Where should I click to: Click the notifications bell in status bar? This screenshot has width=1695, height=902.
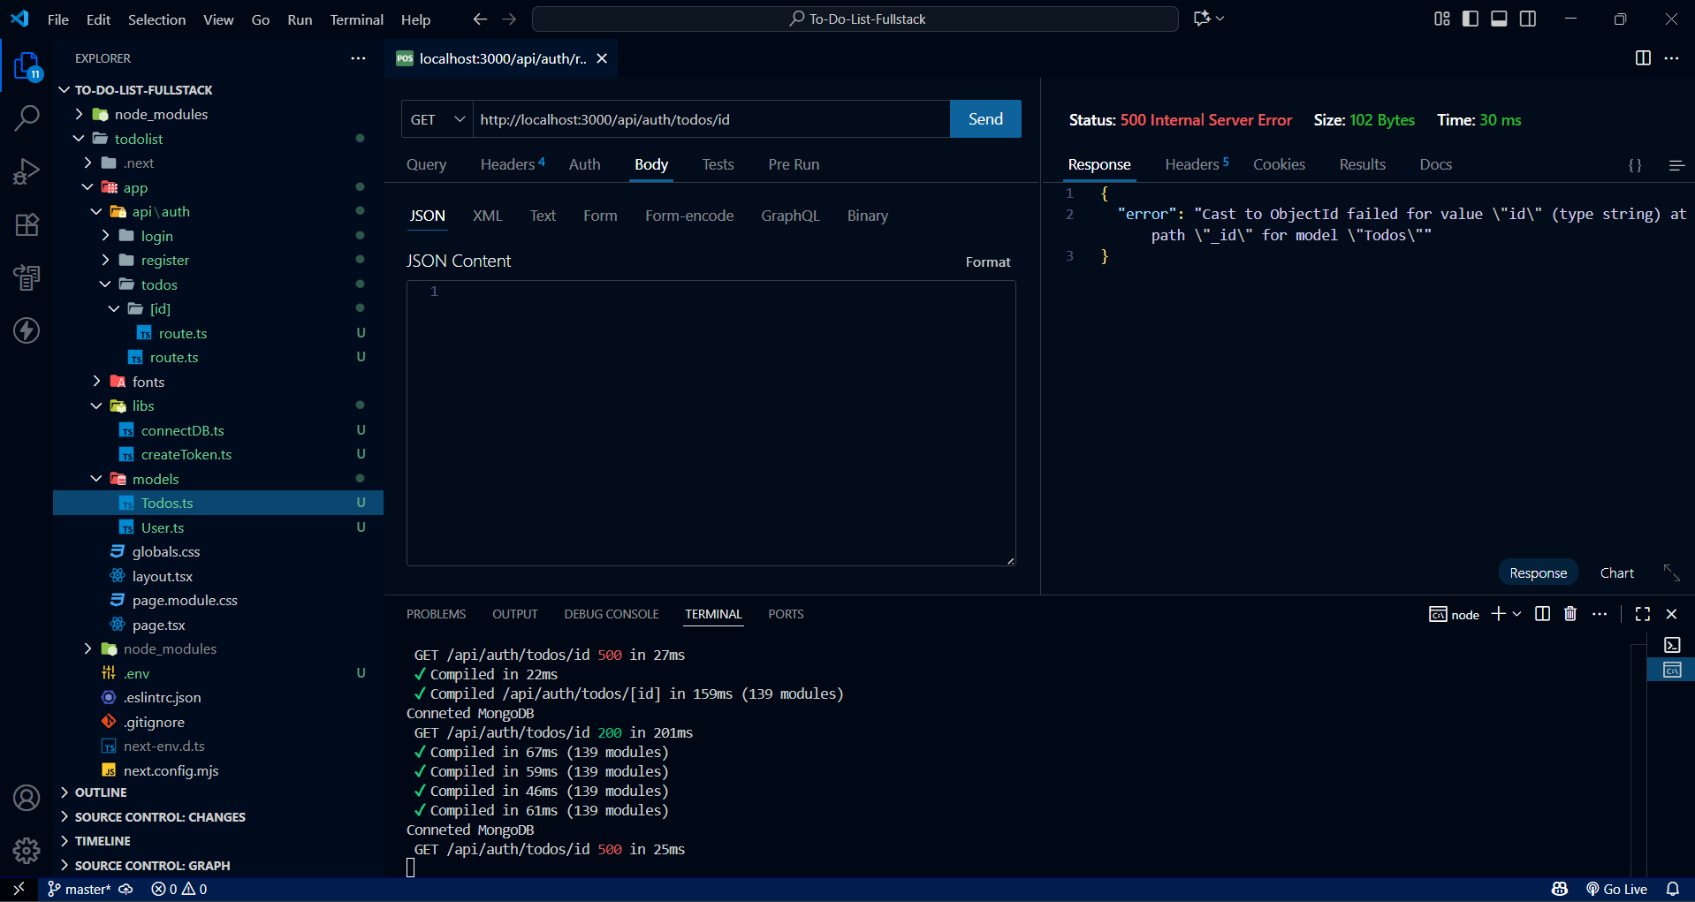pos(1672,889)
